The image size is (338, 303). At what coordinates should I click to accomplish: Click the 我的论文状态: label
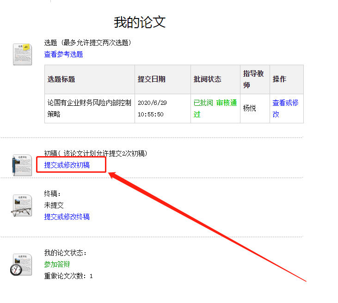coord(65,253)
